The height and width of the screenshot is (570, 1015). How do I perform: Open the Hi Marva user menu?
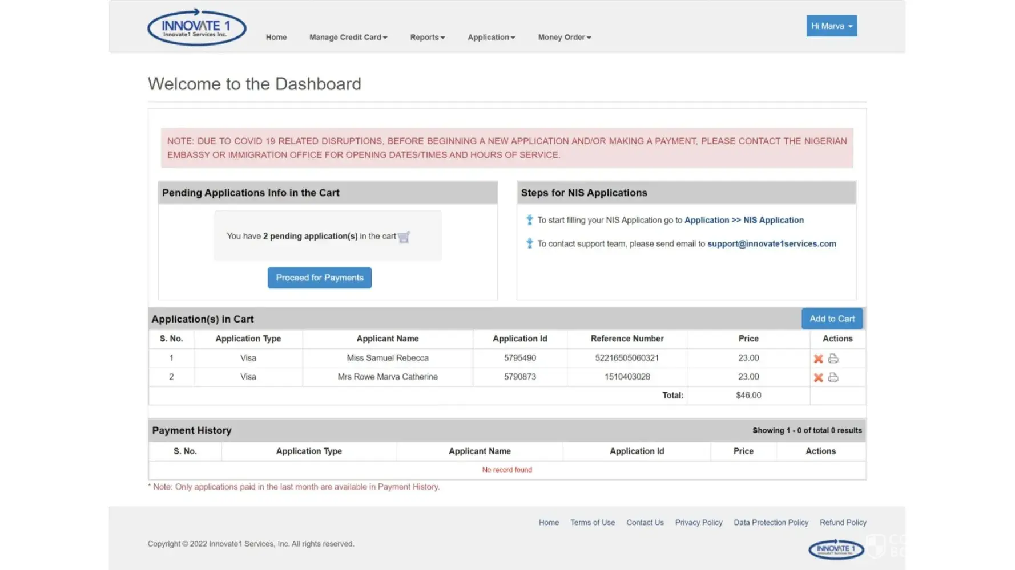(831, 26)
